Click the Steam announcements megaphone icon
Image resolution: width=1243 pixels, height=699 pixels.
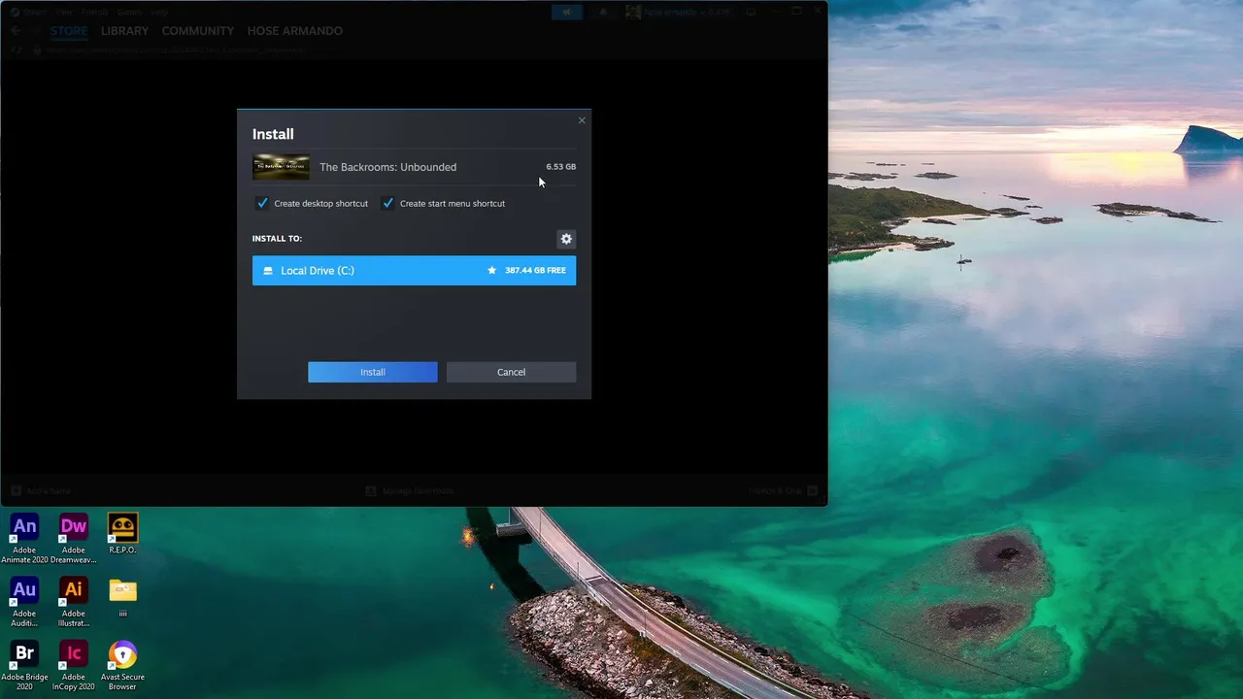pyautogui.click(x=567, y=12)
